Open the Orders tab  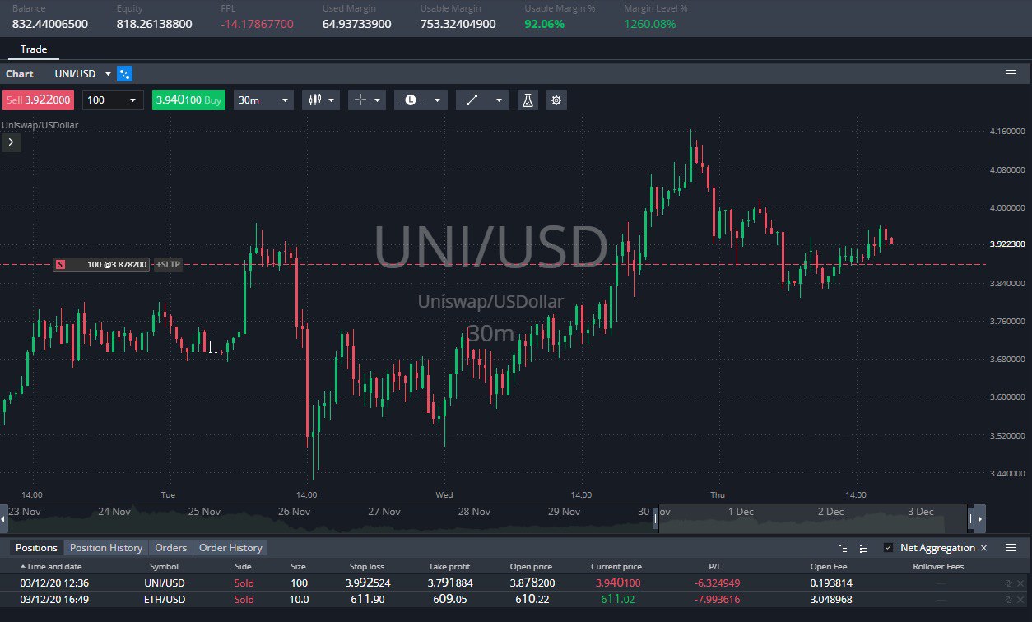[171, 548]
